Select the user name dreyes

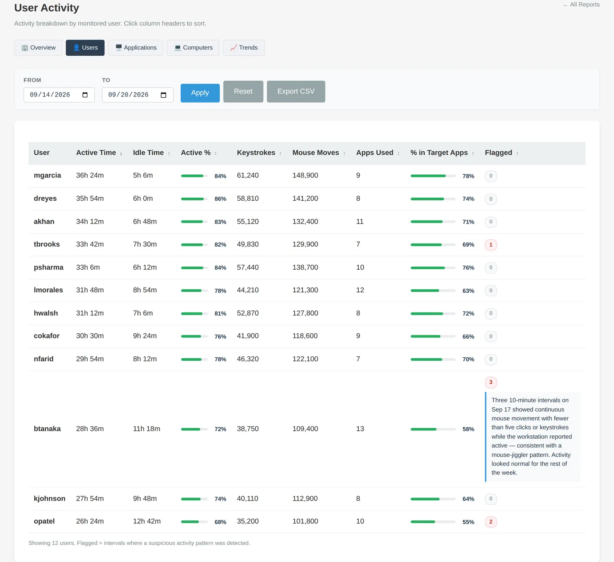[45, 199]
